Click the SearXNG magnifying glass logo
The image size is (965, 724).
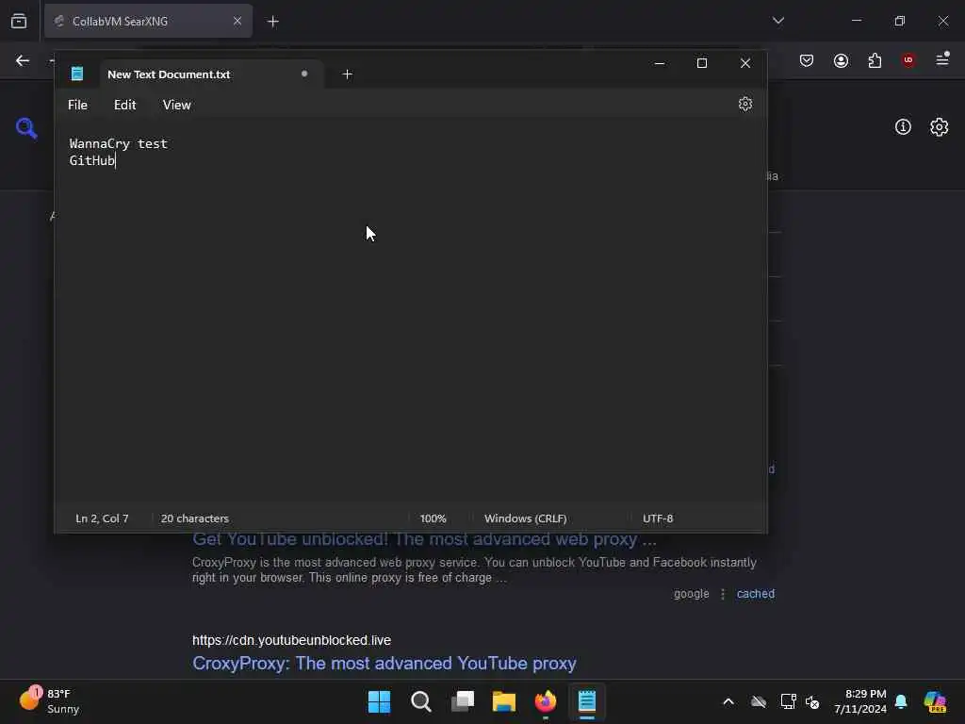(x=26, y=128)
